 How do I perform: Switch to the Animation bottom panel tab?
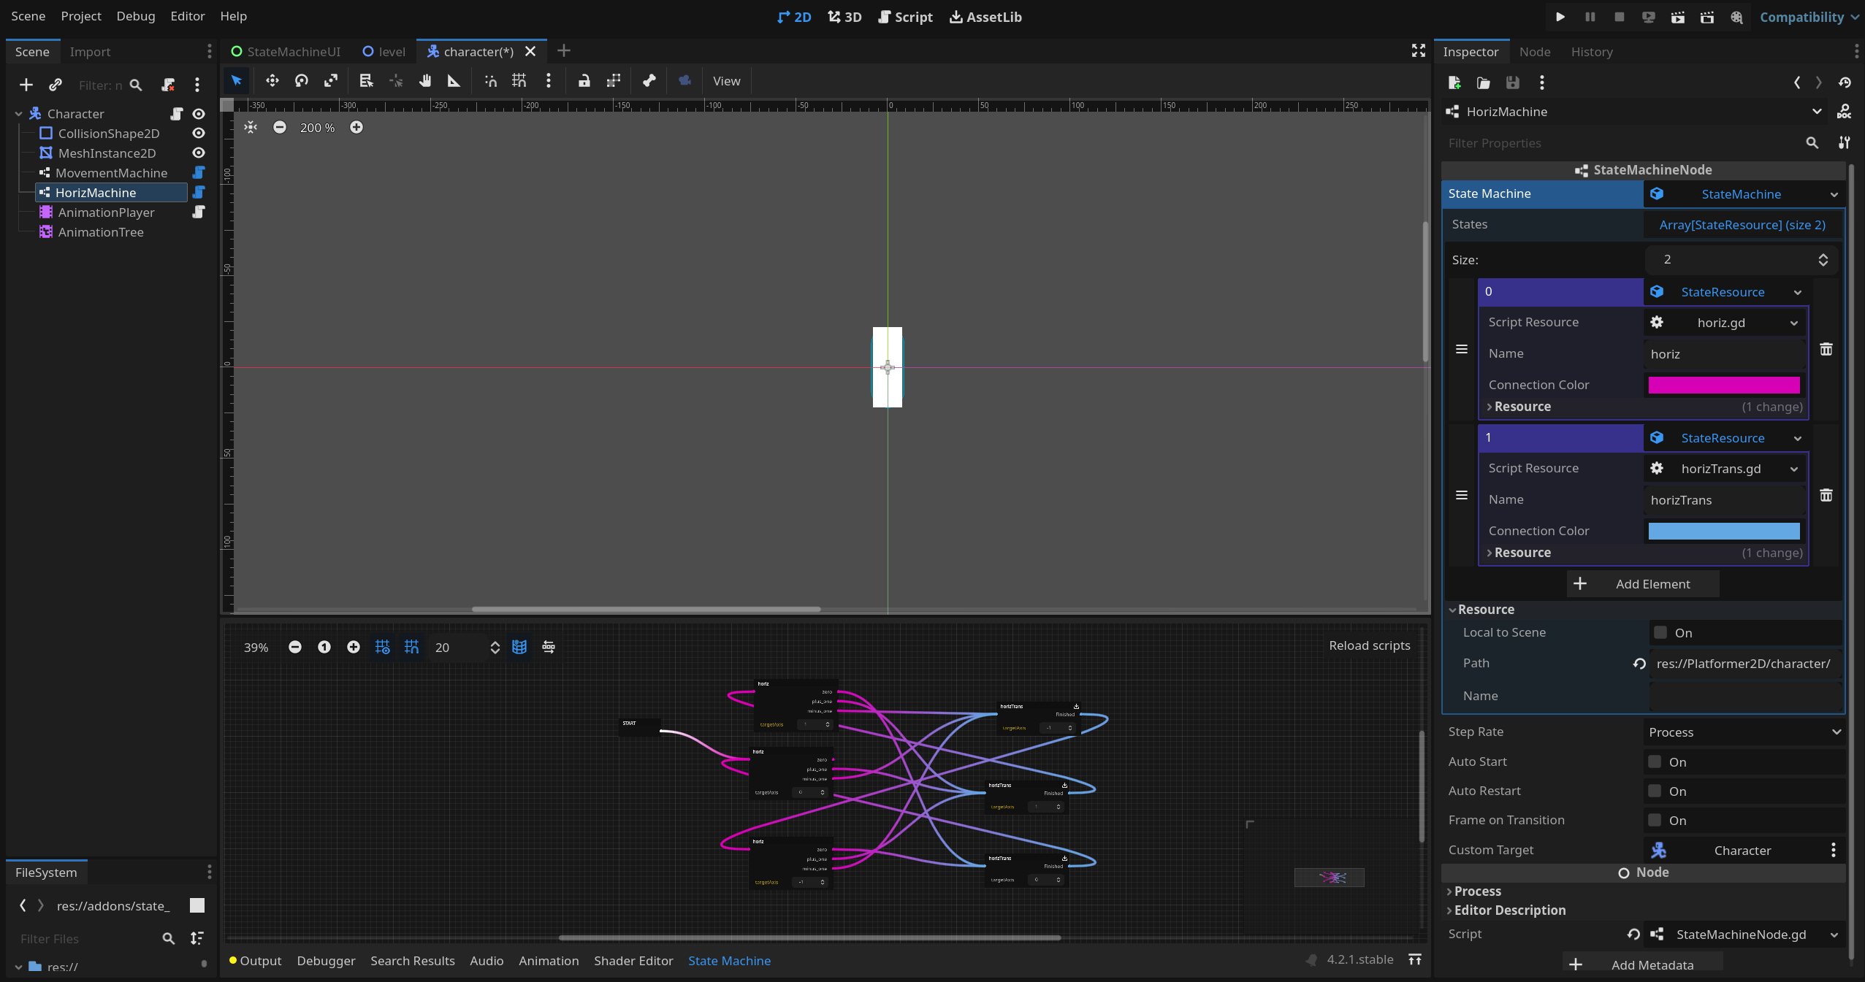point(549,961)
